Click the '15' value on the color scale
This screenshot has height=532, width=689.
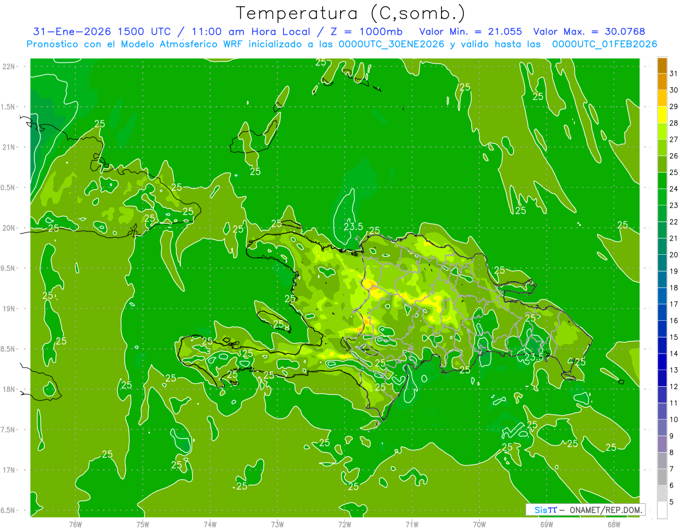(x=674, y=337)
